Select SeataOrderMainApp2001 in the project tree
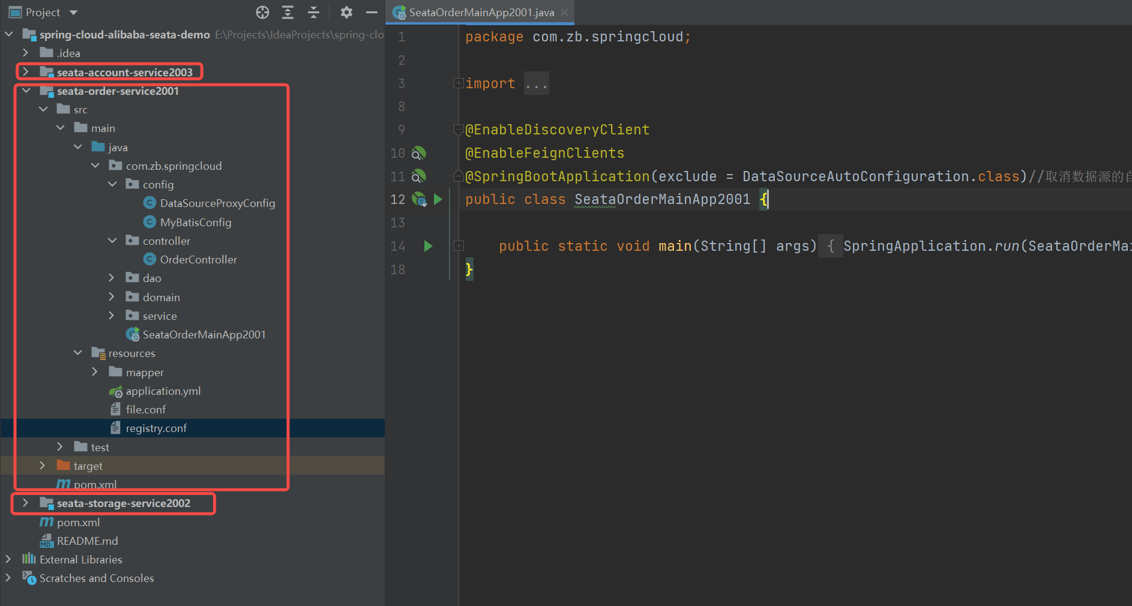 tap(204, 334)
